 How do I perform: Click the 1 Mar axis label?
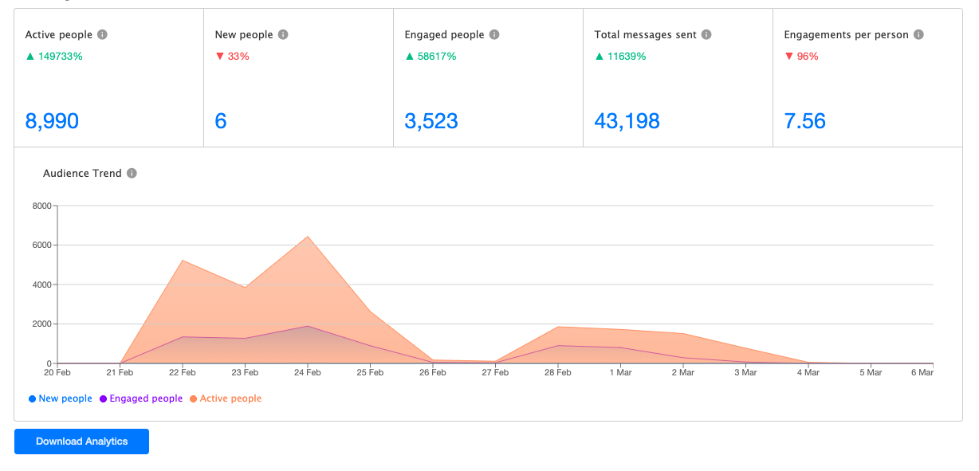click(620, 373)
